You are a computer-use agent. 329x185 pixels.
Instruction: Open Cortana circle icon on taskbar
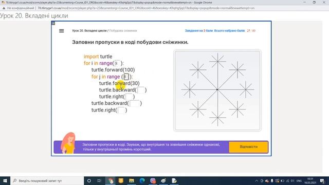[x=89, y=180]
